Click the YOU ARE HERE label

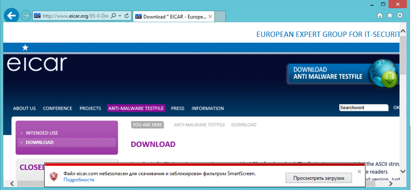[x=148, y=125]
